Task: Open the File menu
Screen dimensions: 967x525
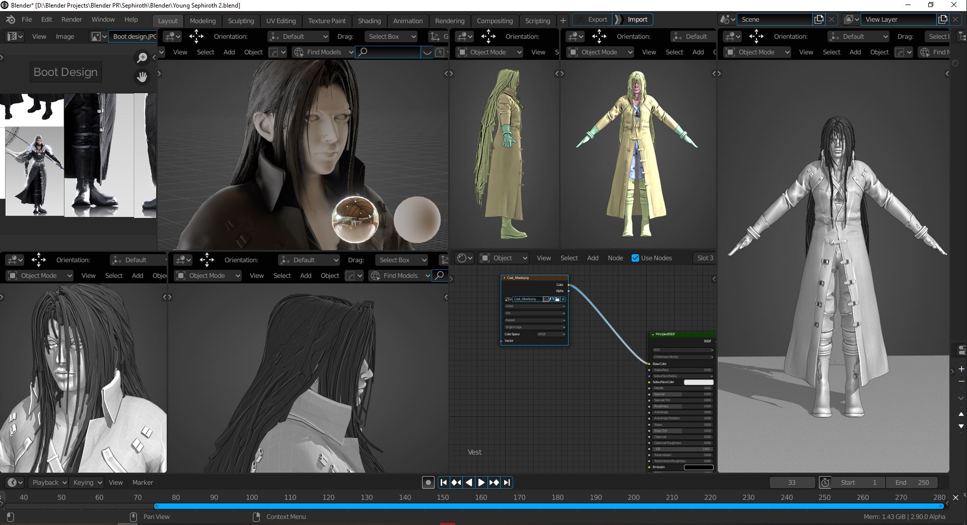Action: tap(27, 19)
